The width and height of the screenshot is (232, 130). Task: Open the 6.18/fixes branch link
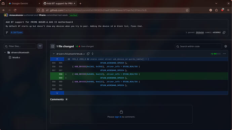(x=16, y=32)
